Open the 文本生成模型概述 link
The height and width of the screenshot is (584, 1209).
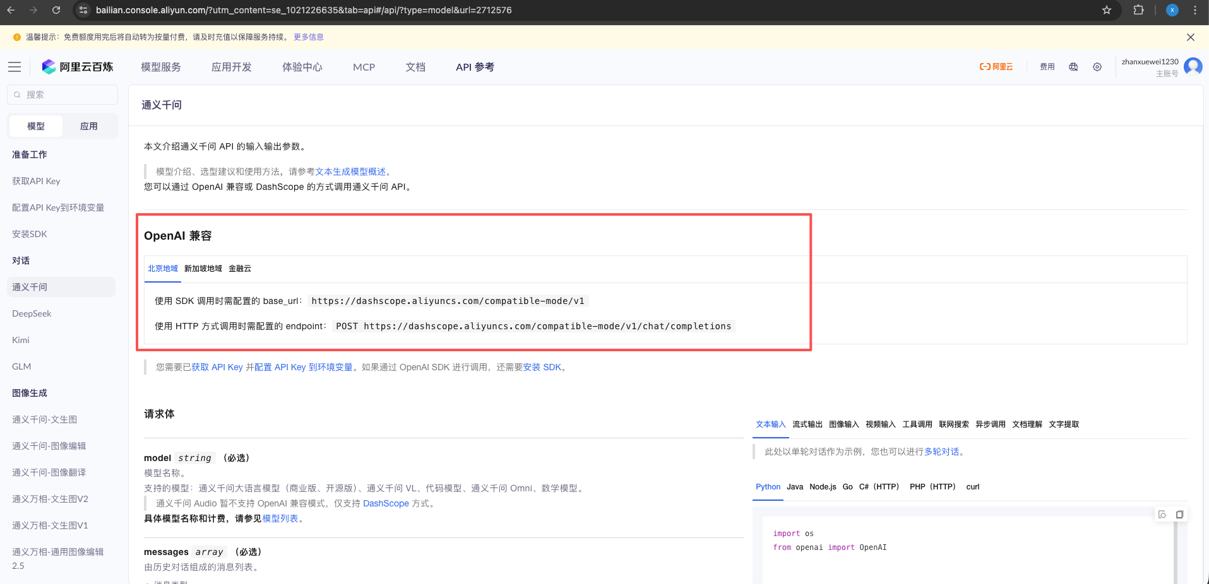[350, 172]
